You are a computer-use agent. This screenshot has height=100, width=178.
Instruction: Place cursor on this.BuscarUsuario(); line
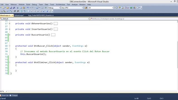33,54
